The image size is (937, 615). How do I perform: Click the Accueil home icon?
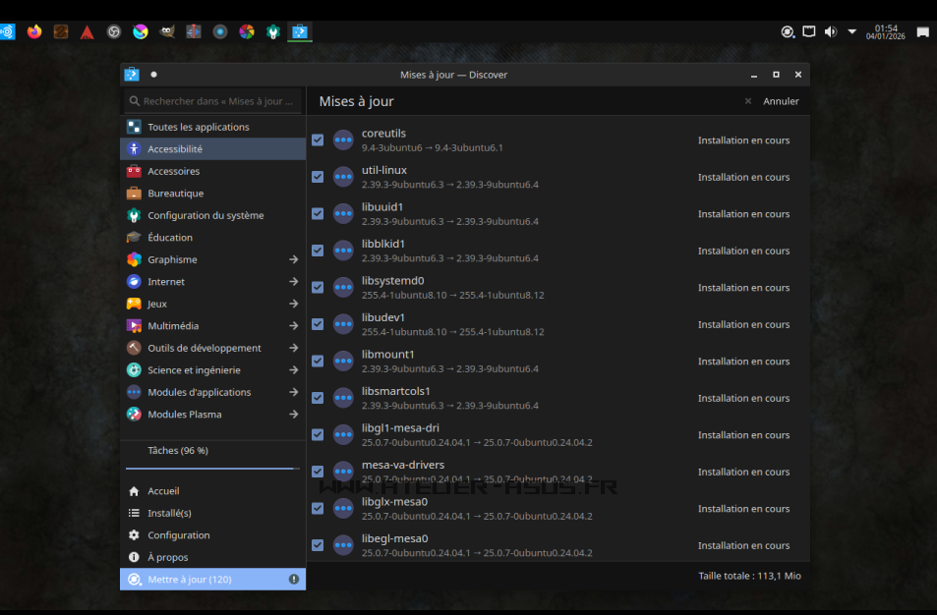pyautogui.click(x=134, y=491)
